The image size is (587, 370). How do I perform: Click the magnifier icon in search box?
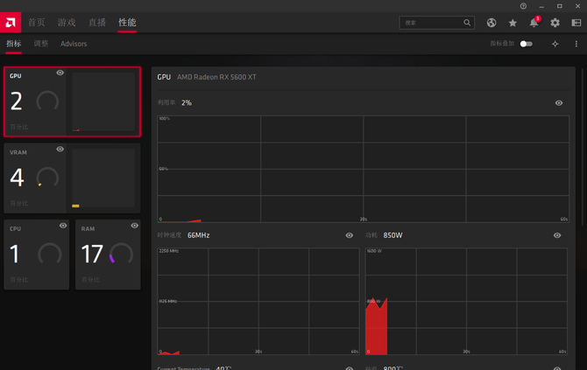coord(467,23)
